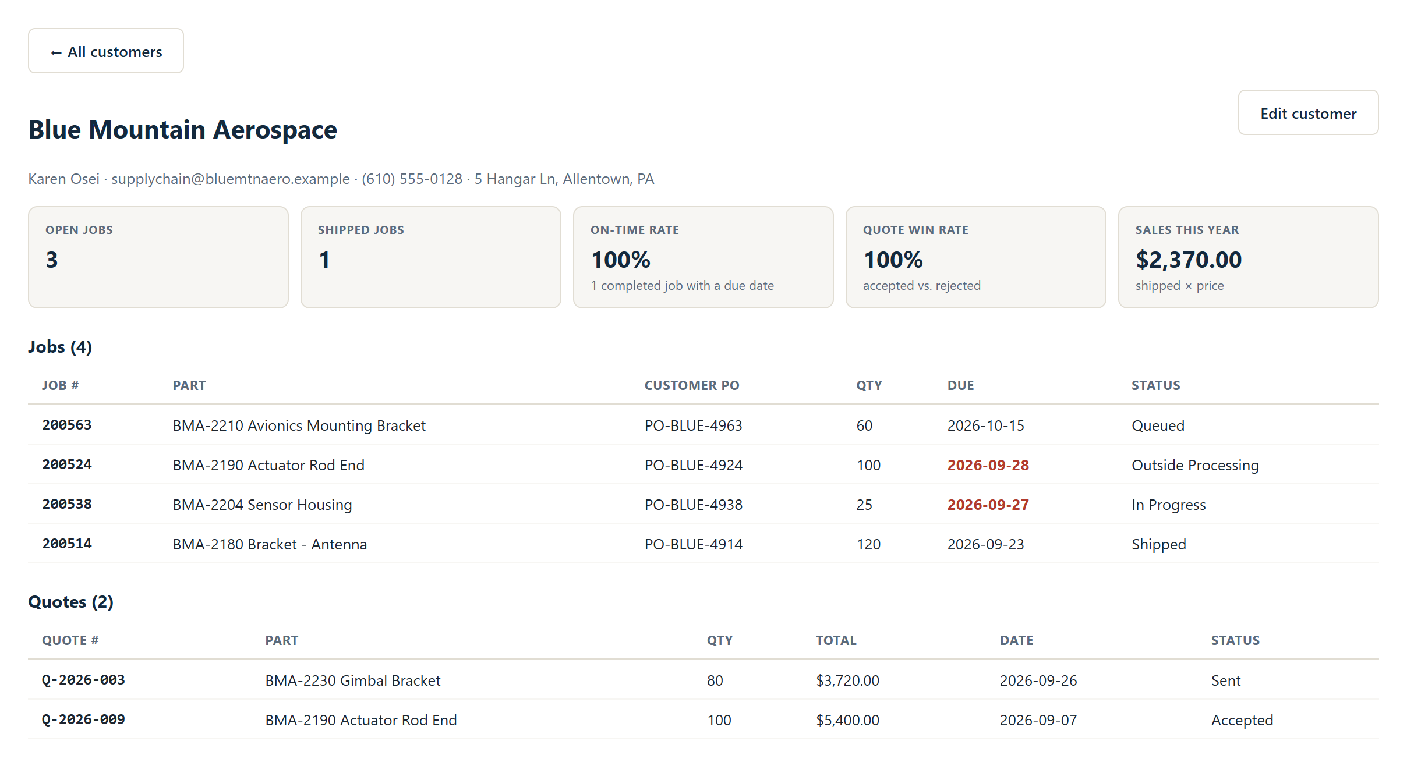Image resolution: width=1407 pixels, height=766 pixels.
Task: Click quotes table STATUS column header
Action: click(x=1236, y=640)
